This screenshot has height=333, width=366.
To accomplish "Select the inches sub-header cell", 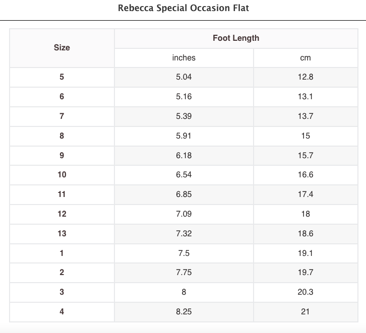I will coord(184,58).
